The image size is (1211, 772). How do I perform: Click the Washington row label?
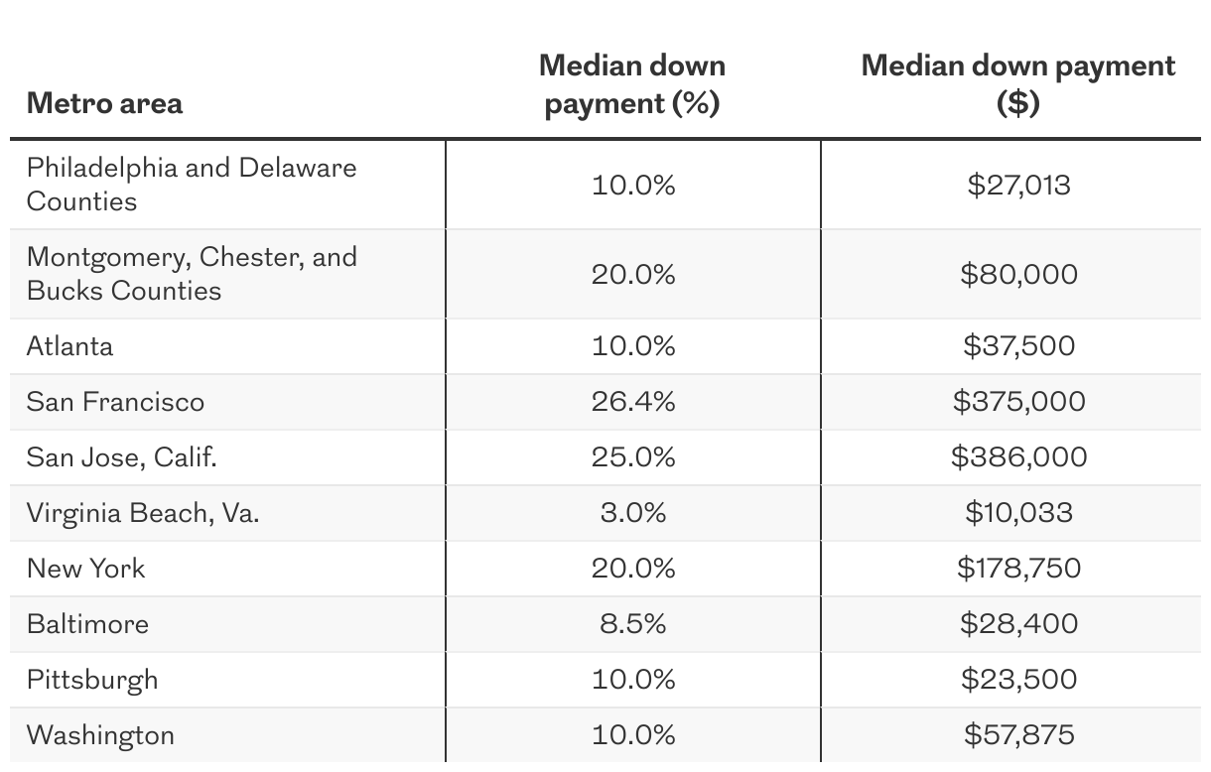100,735
